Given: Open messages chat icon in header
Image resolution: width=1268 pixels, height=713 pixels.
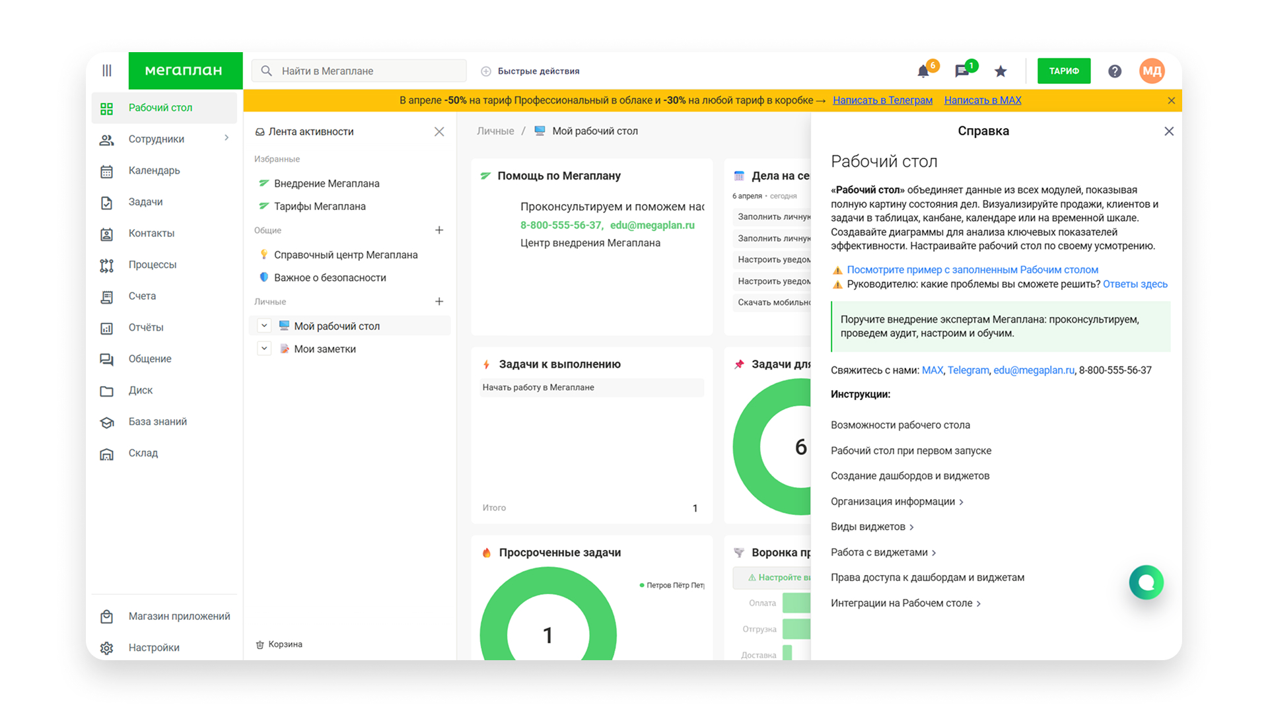Looking at the screenshot, I should point(962,71).
